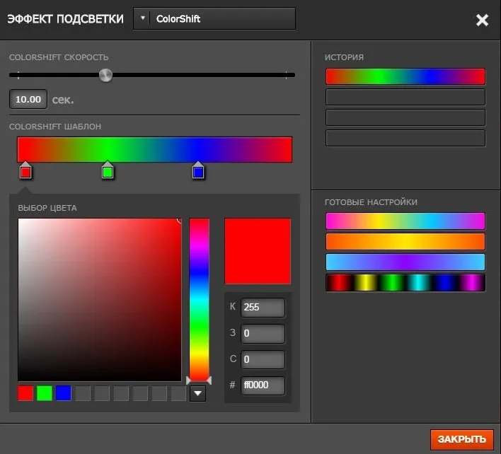Image resolution: width=501 pixels, height=454 pixels.
Task: Click inside the saturation brightness color square
Action: point(99,300)
